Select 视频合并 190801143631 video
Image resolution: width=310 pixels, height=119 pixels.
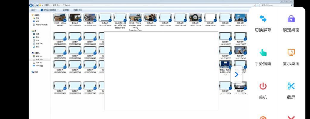coord(150,20)
